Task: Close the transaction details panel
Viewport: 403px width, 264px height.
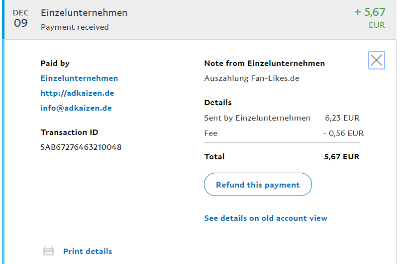Action: tap(377, 61)
